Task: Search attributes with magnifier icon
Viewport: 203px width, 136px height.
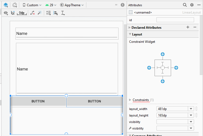Action: (185, 5)
